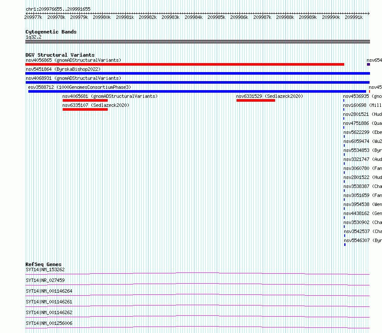This screenshot has width=382, height=333.
Task: Click the Cytogenetic Bands track title
Action: point(51,32)
